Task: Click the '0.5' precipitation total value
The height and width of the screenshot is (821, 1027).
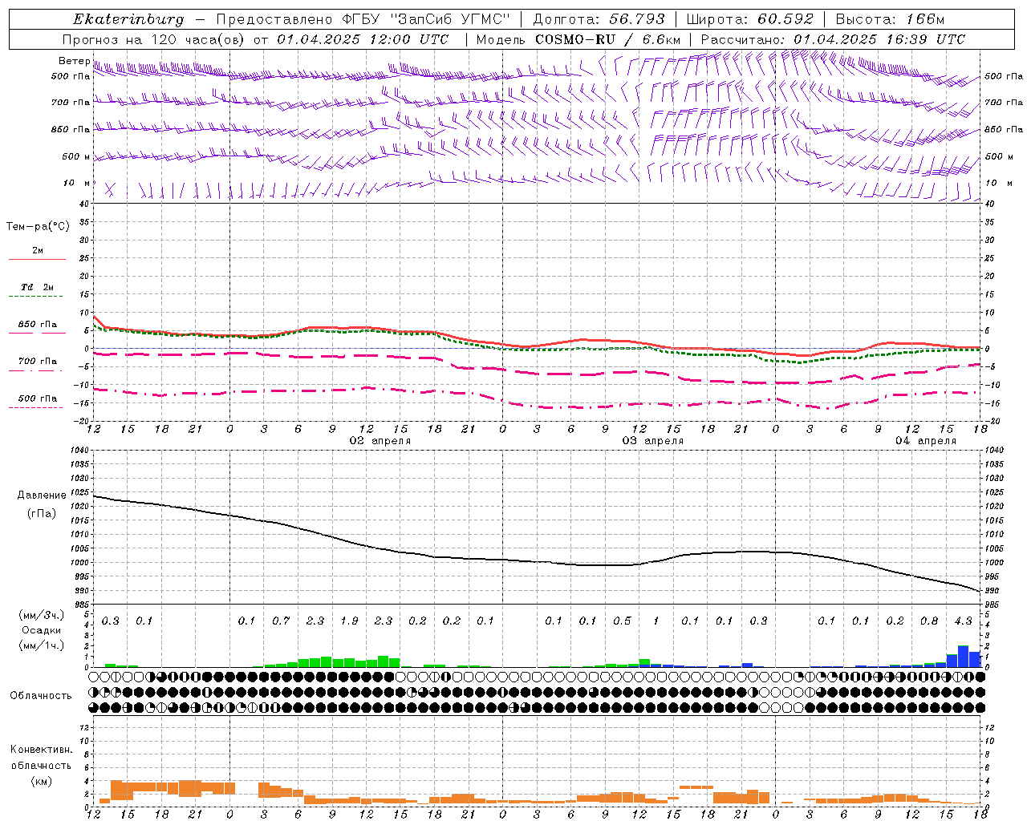Action: pyautogui.click(x=622, y=621)
